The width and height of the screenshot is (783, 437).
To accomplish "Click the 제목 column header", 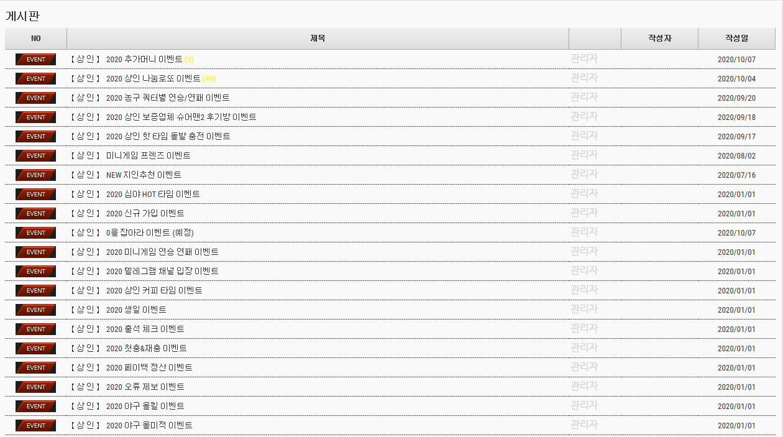I will [318, 39].
